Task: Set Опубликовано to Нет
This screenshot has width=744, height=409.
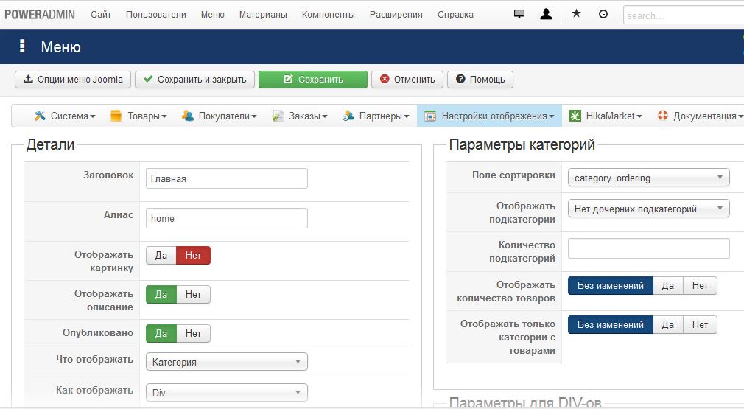Action: tap(193, 333)
